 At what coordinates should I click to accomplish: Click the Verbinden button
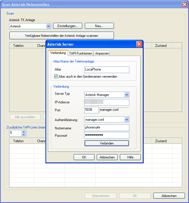tap(107, 143)
